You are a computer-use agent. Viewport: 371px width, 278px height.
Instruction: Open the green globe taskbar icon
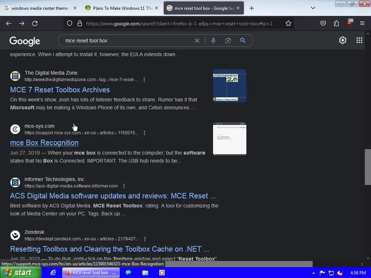point(129,273)
